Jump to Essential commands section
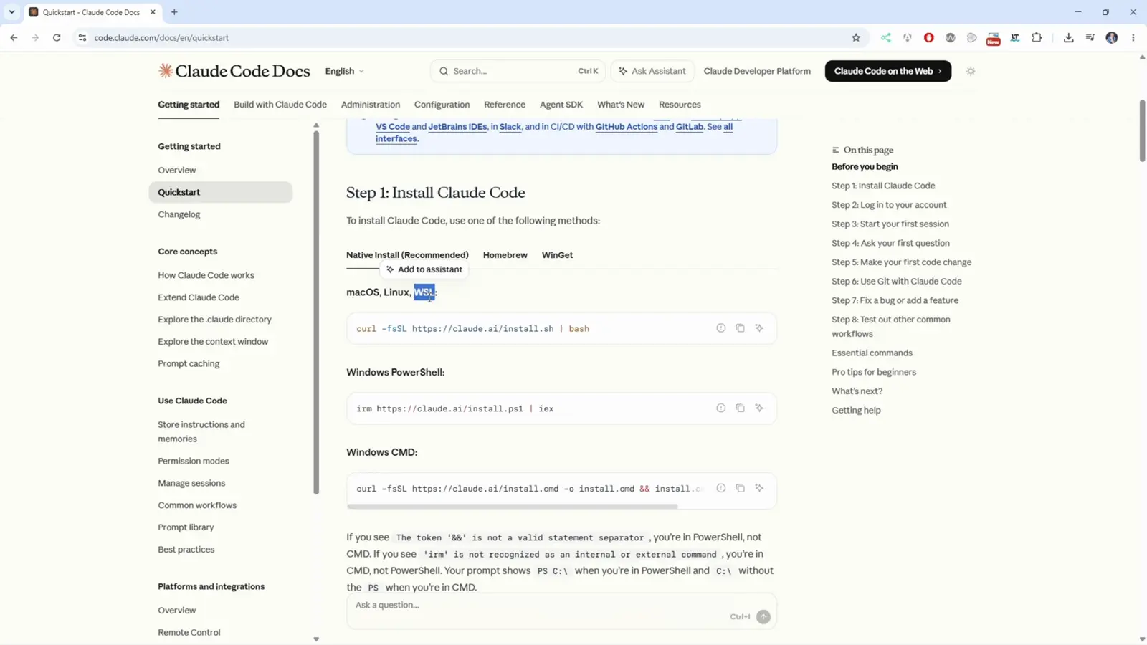This screenshot has width=1147, height=645. (x=872, y=353)
